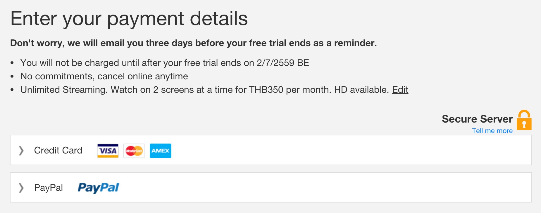Click the trial end date 2/7/2559 BE
Image resolution: width=541 pixels, height=213 pixels.
point(283,63)
